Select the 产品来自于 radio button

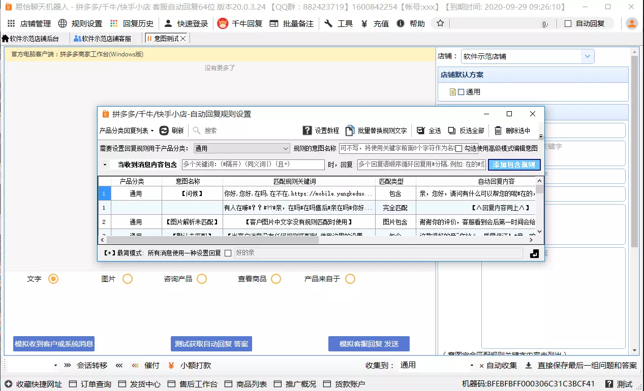point(350,279)
